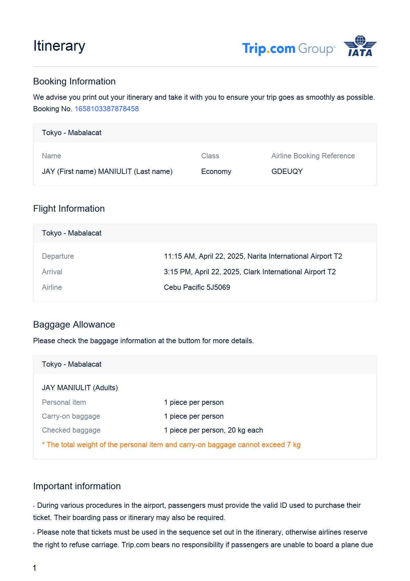Click the Trip.com Group logo

tap(288, 49)
